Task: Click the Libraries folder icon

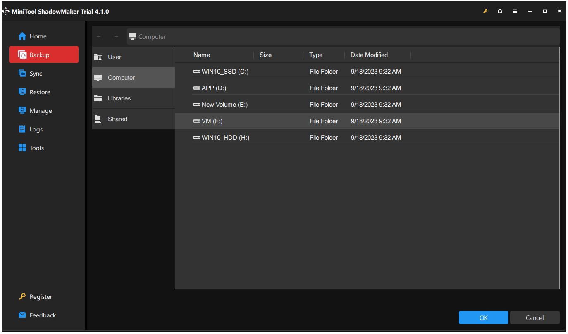Action: pos(98,98)
